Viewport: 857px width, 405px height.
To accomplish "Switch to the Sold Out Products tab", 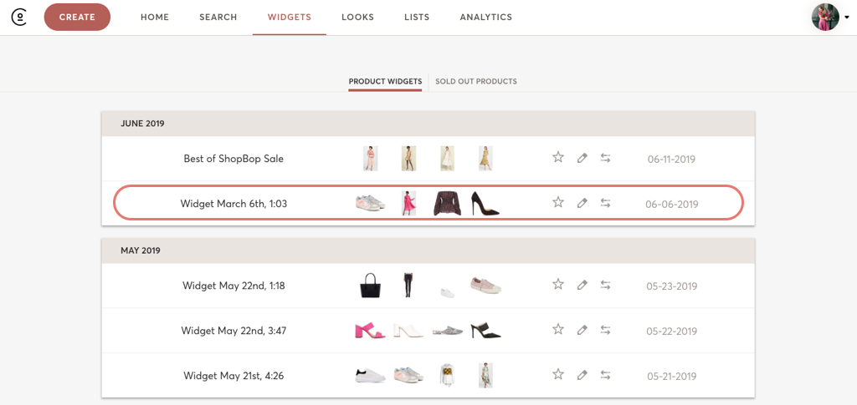I will pyautogui.click(x=475, y=82).
